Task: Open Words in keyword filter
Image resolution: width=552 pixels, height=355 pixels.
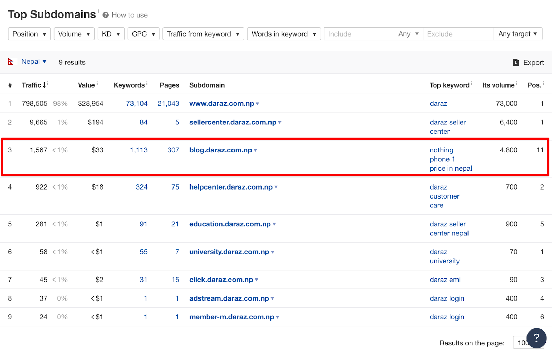Action: pyautogui.click(x=284, y=34)
